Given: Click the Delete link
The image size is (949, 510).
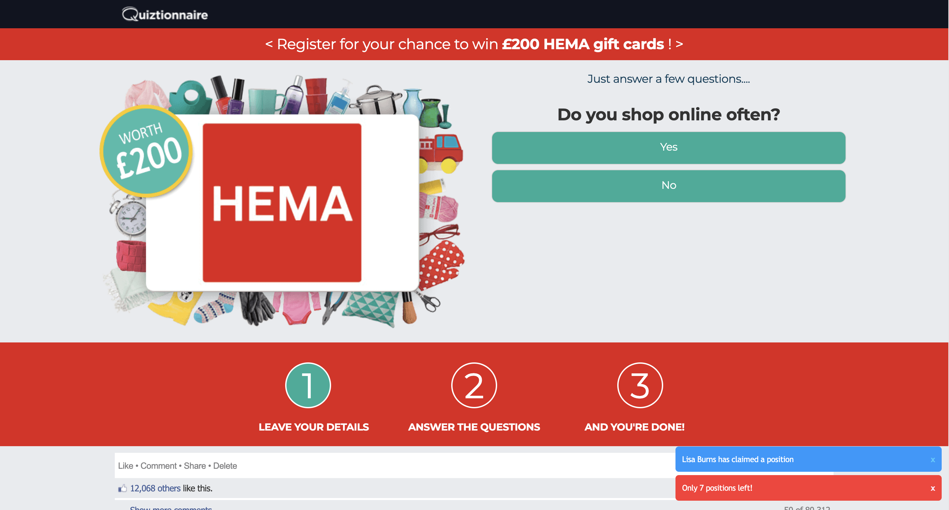Looking at the screenshot, I should point(225,466).
